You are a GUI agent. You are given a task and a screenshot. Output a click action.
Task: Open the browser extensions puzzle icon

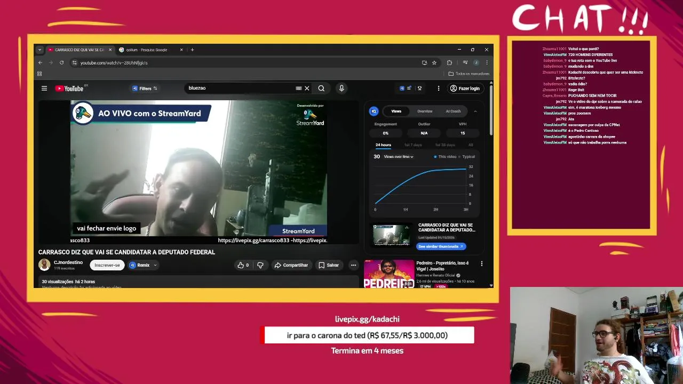(x=449, y=62)
